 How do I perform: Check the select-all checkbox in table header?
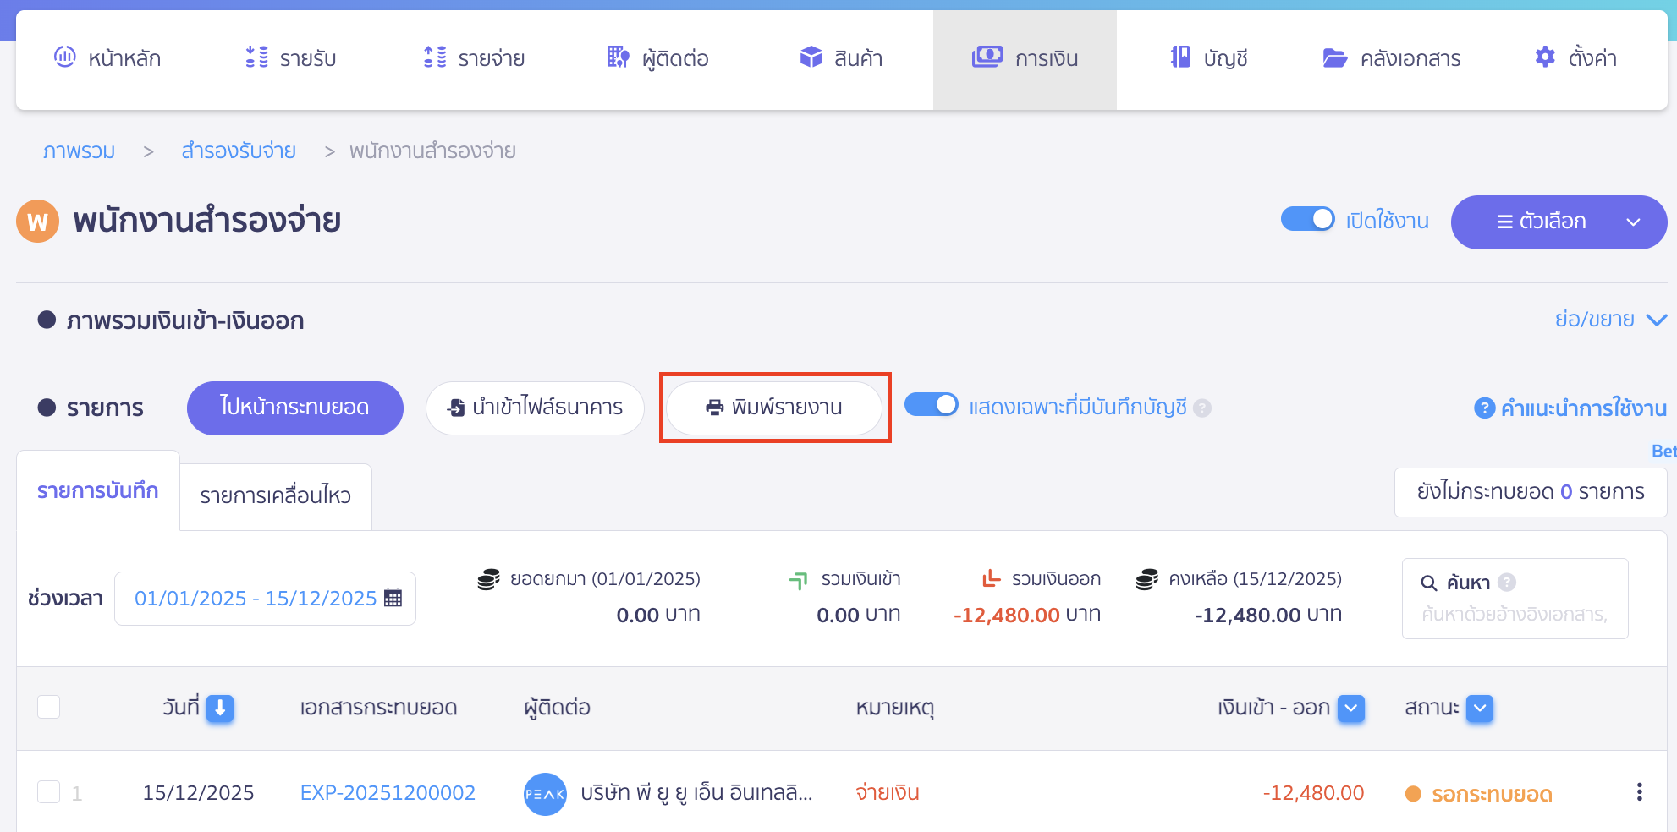tap(49, 707)
